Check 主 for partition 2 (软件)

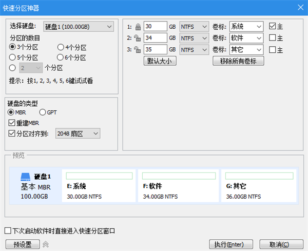(272, 37)
